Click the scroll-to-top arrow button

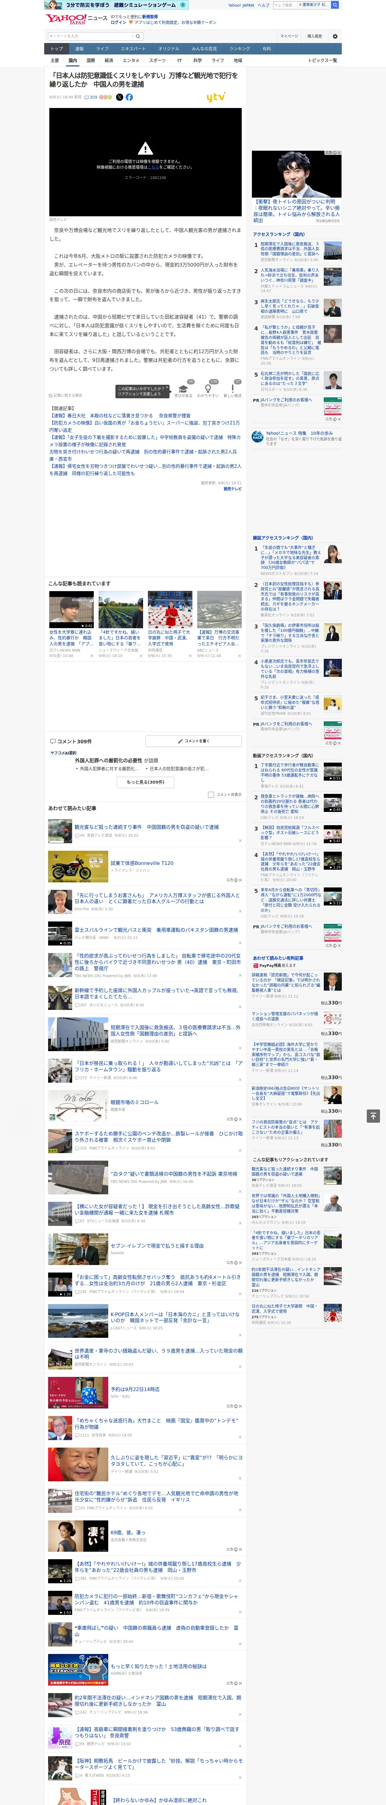(x=373, y=1116)
